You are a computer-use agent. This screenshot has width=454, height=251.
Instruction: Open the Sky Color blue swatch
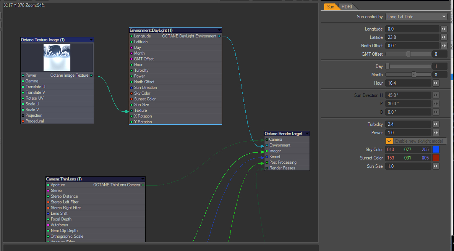click(x=436, y=150)
